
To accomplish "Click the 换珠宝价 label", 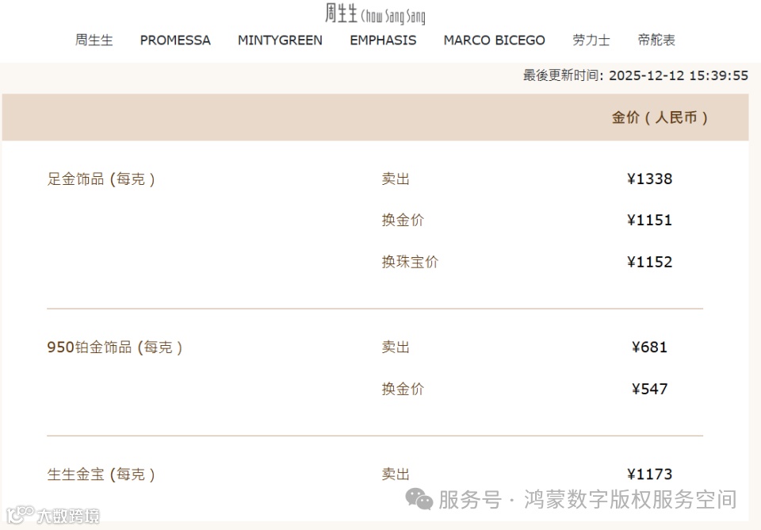I will tap(410, 262).
